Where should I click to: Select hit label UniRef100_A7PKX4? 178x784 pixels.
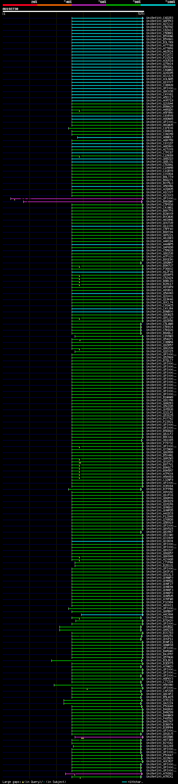tap(160, 474)
